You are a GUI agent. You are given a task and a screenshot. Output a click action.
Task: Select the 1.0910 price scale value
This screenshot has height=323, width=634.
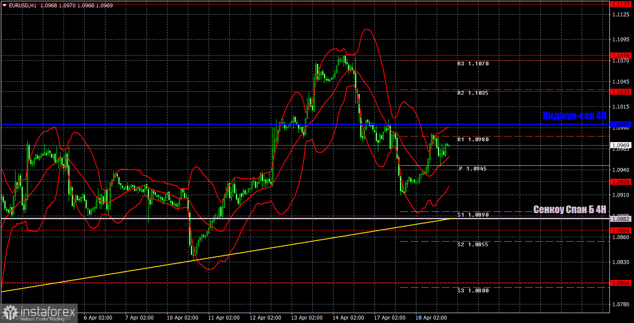coord(621,195)
